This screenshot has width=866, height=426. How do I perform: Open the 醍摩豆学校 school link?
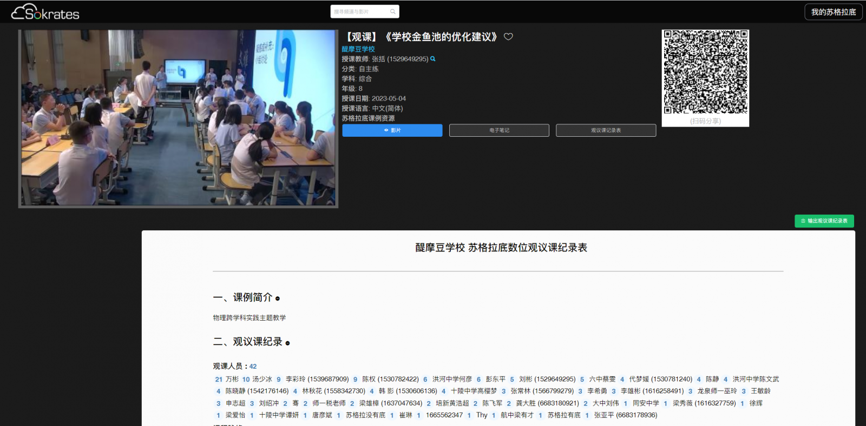click(x=358, y=49)
